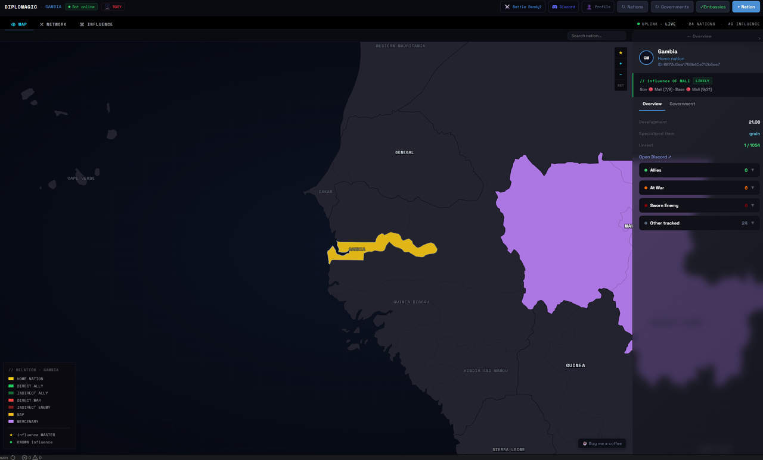
Task: Click the Guinea-Bissau map label
Action: point(411,302)
